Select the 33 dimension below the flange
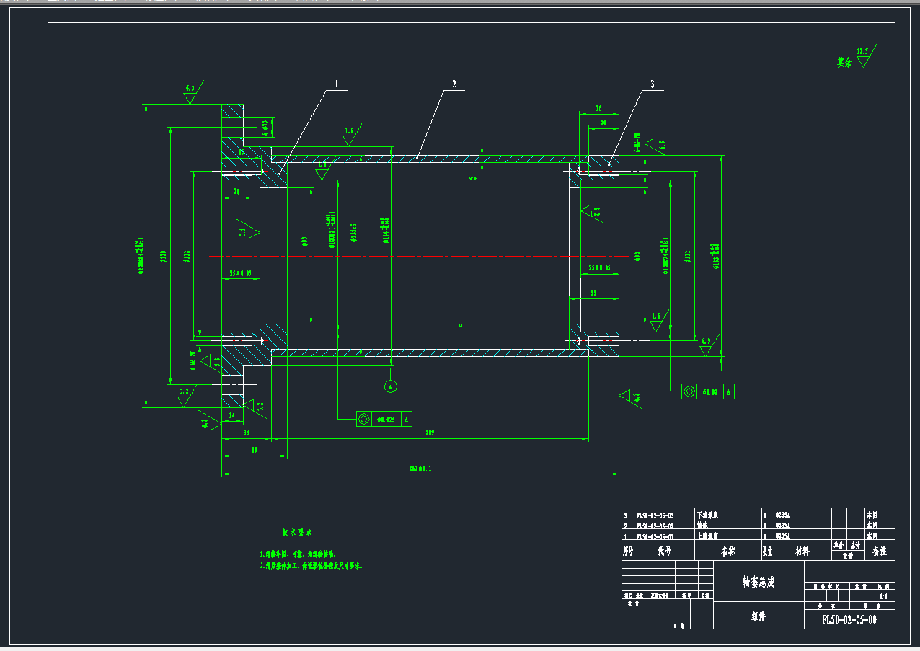 coord(246,433)
